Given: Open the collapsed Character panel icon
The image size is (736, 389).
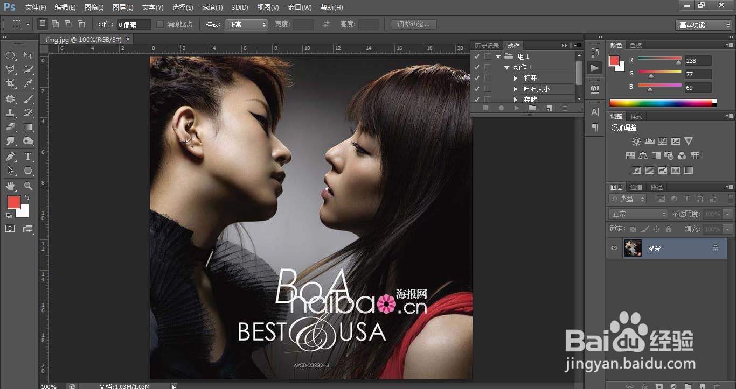Looking at the screenshot, I should pos(595,112).
